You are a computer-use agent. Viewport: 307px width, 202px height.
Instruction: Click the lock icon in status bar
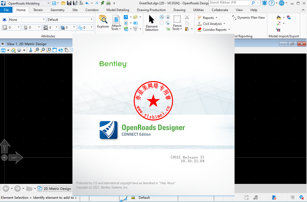pyautogui.click(x=133, y=197)
